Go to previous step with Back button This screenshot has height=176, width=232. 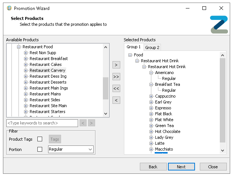(153, 167)
